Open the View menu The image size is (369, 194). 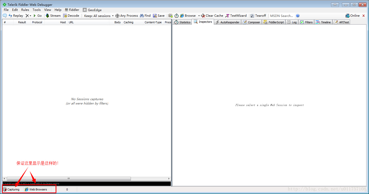tap(48, 10)
